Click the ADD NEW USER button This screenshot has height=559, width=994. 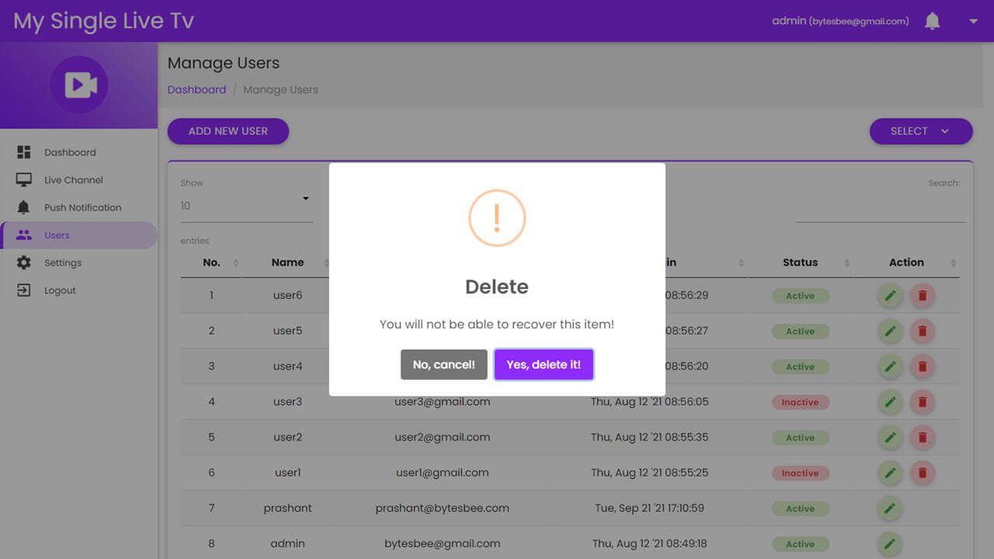coord(228,131)
